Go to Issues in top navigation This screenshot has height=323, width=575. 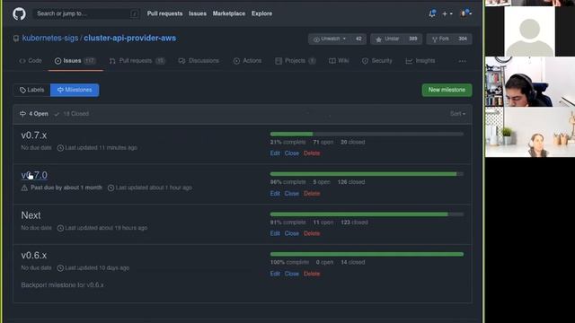tap(198, 13)
